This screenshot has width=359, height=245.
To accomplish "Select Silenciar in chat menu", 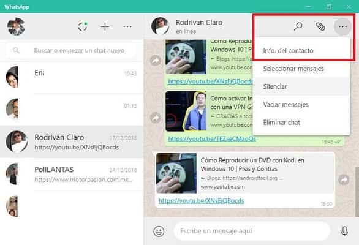I will point(301,86).
